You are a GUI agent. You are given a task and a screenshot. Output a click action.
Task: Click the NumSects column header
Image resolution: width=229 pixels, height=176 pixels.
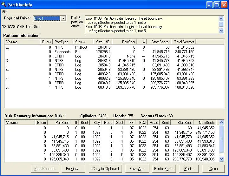(x=205, y=122)
